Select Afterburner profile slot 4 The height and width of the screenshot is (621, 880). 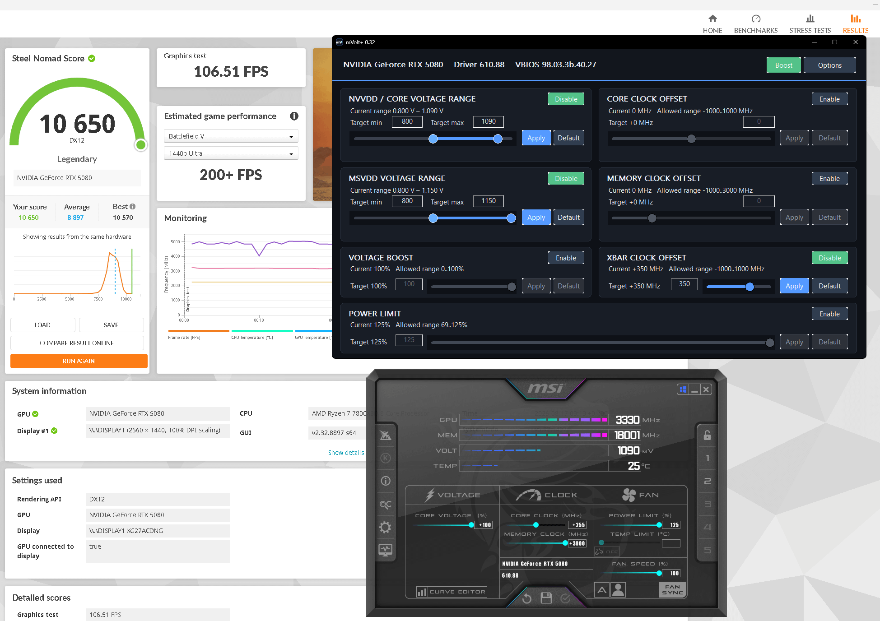tap(707, 527)
